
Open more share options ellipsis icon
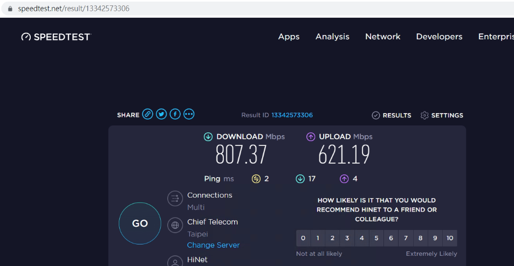tap(189, 114)
